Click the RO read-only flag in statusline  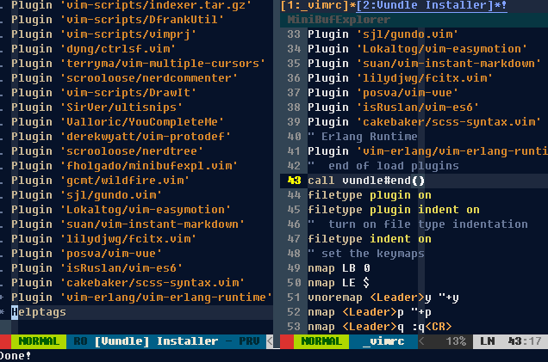tap(80, 341)
